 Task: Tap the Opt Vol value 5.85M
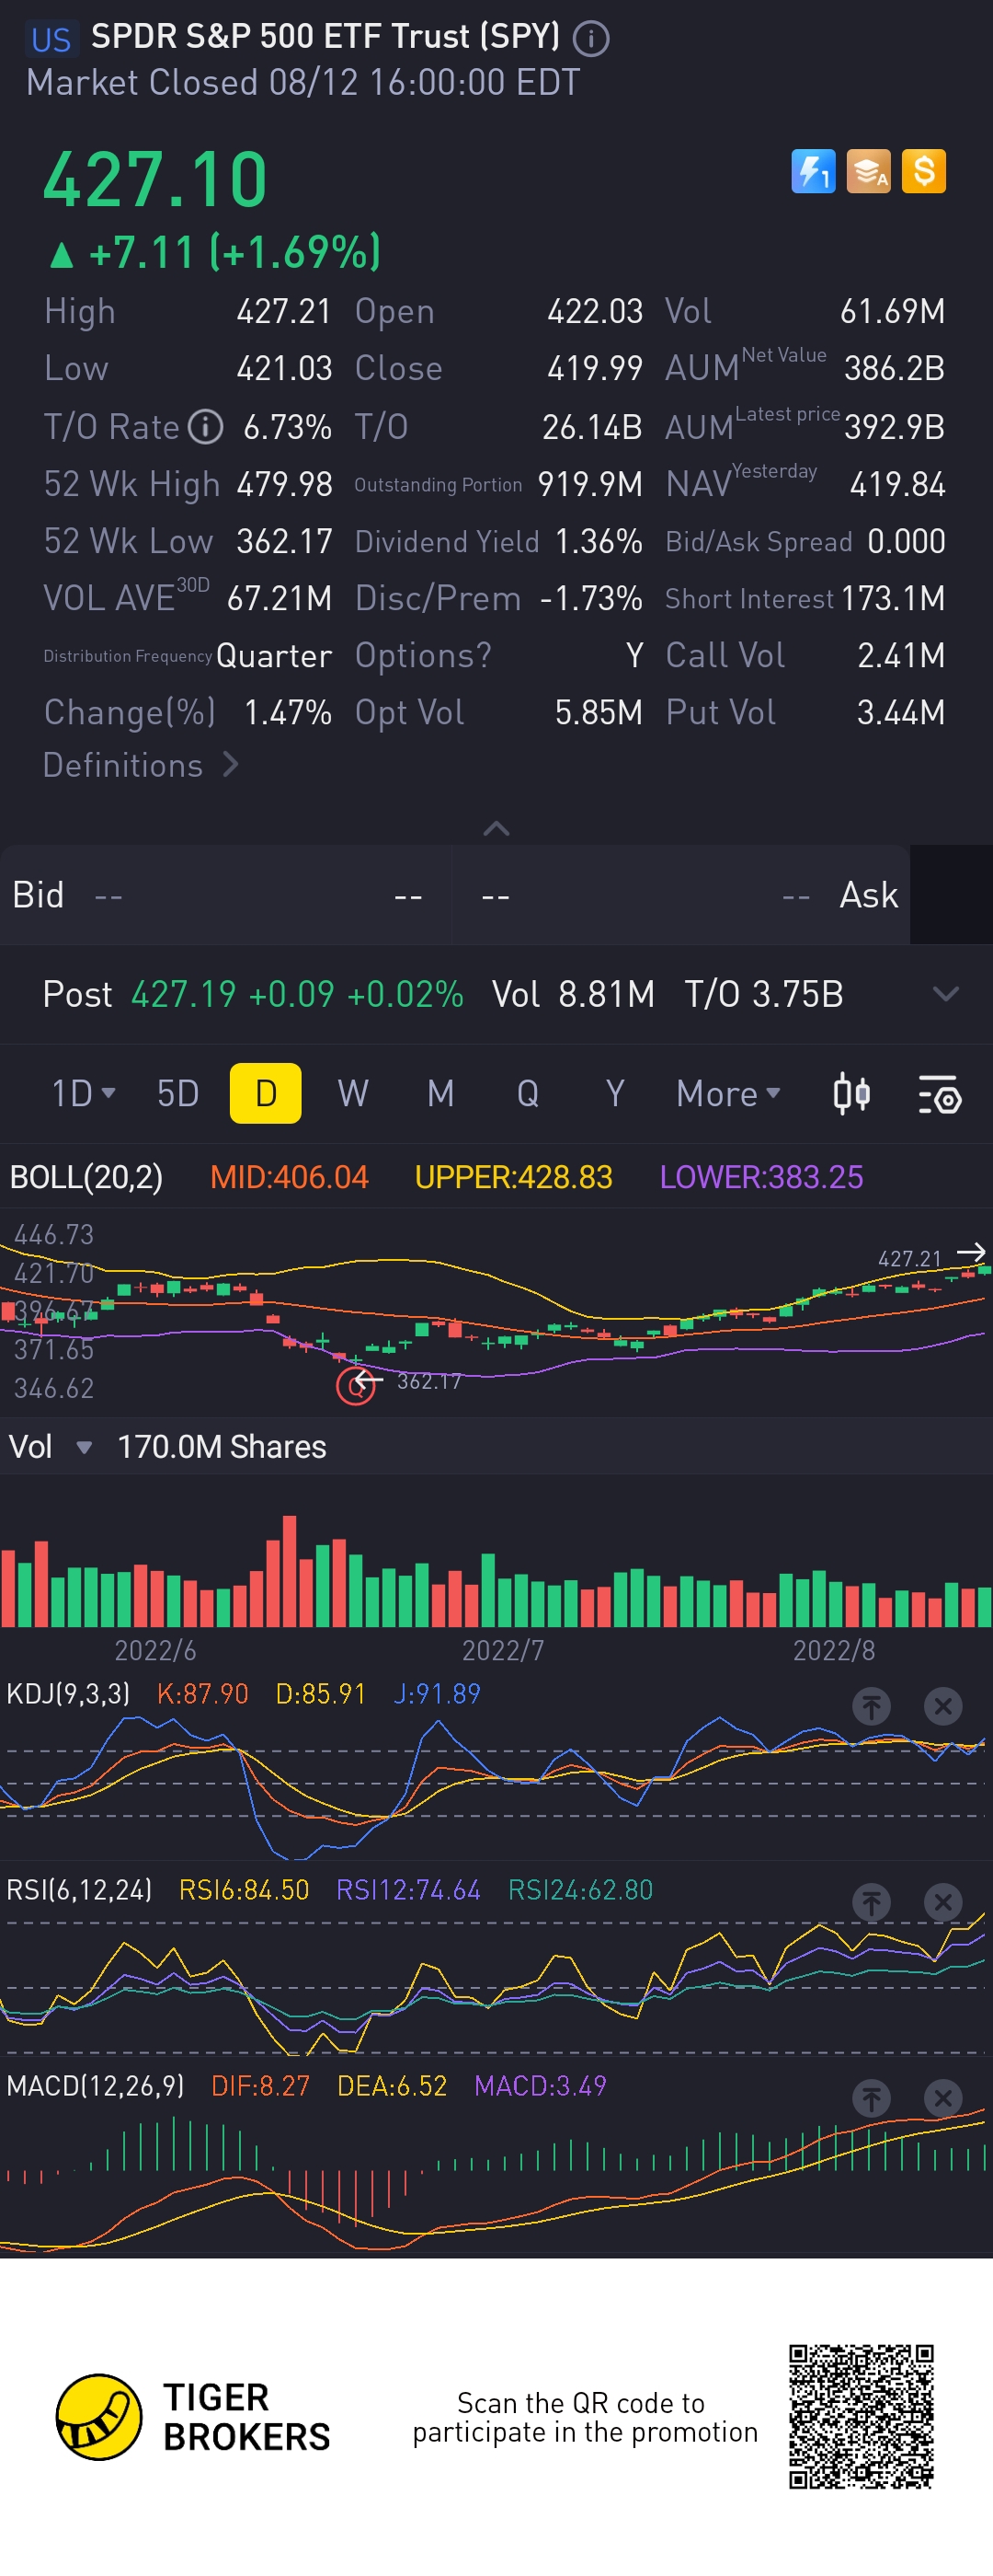(599, 712)
